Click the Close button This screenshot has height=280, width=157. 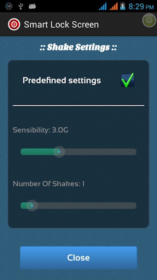pyautogui.click(x=78, y=258)
